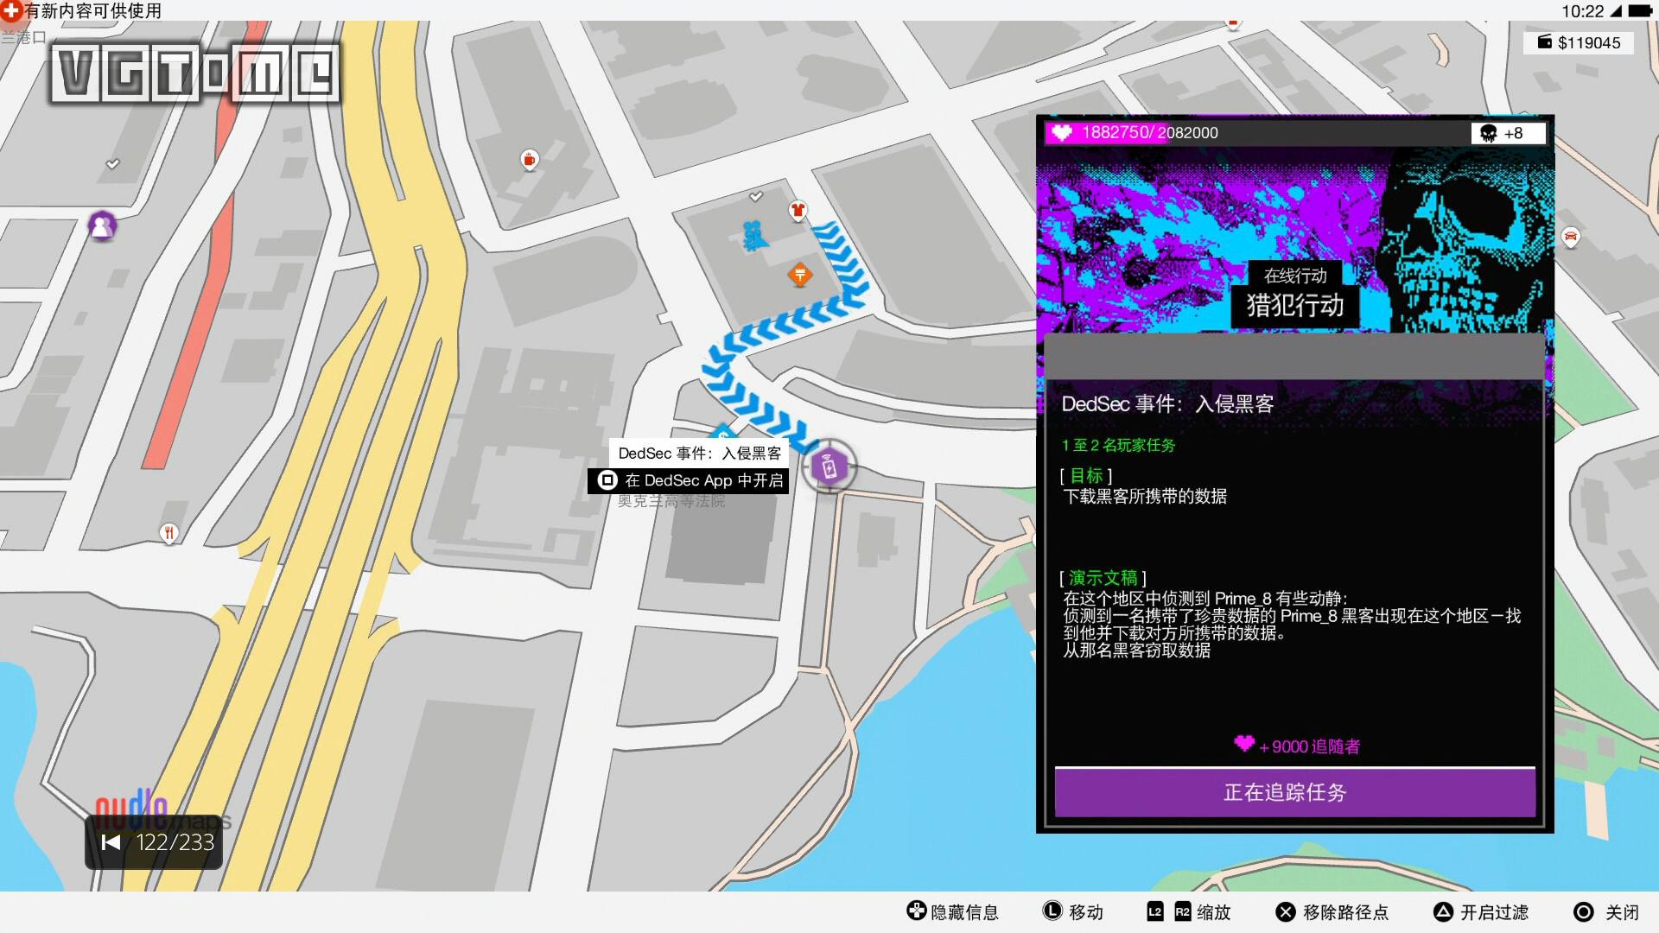The image size is (1659, 933).
Task: Click the signal strength icon
Action: [x=1616, y=11]
